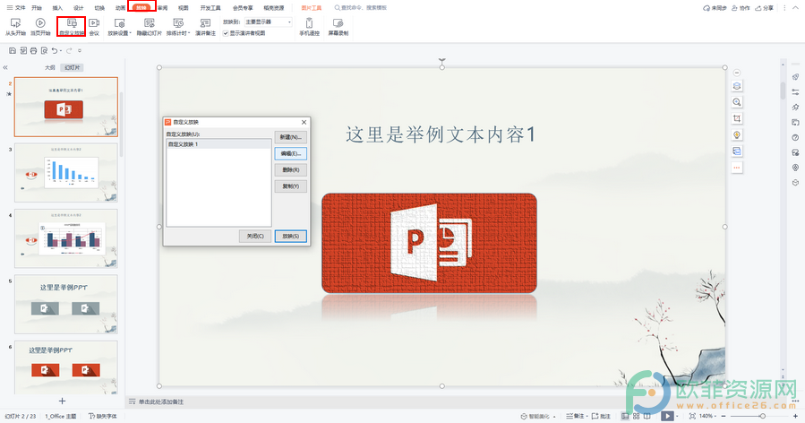Click fit-to-window icon beside 140%
The image size is (805, 423).
click(692, 416)
